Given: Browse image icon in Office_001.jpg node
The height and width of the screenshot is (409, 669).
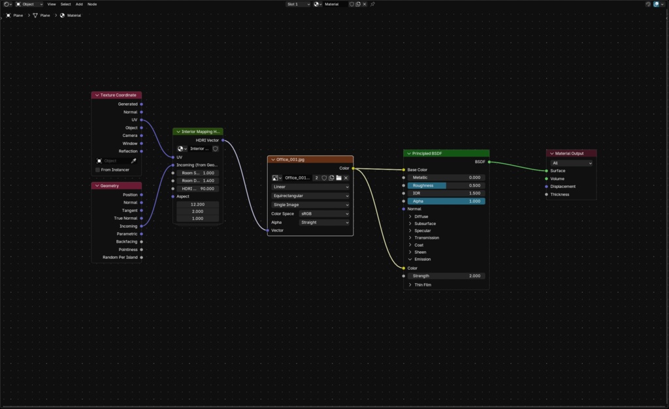Looking at the screenshot, I should coord(276,177).
